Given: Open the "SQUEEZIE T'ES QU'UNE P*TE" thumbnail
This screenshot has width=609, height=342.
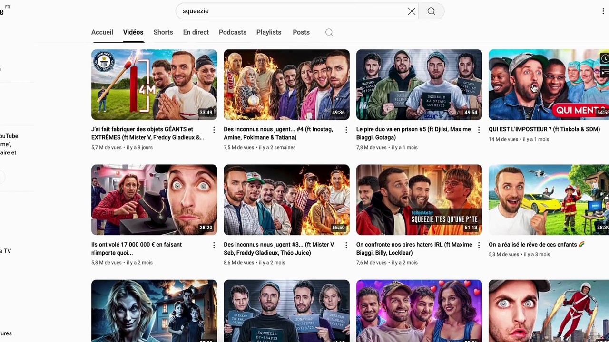Looking at the screenshot, I should [x=419, y=200].
